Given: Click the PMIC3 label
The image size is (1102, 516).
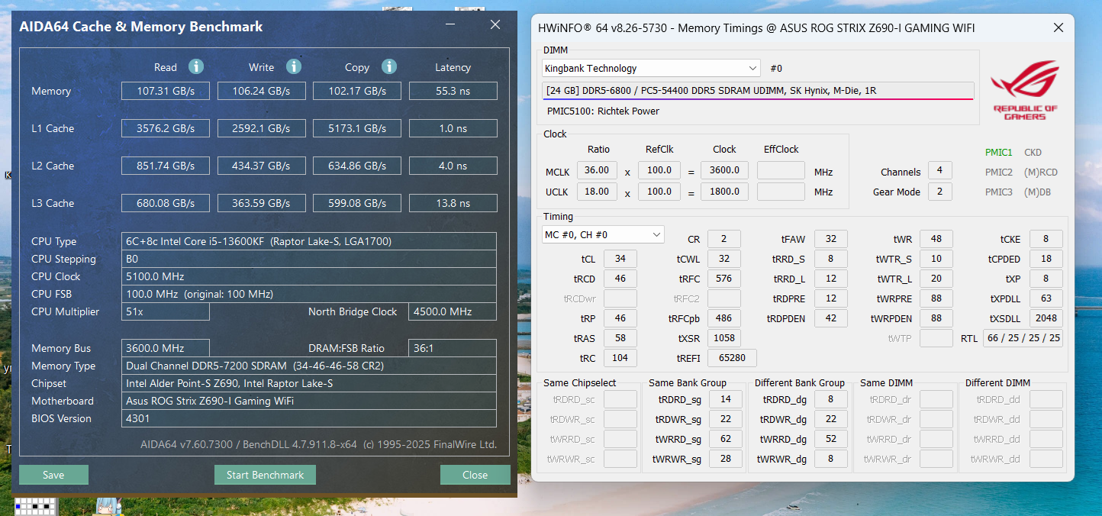Looking at the screenshot, I should [x=999, y=192].
